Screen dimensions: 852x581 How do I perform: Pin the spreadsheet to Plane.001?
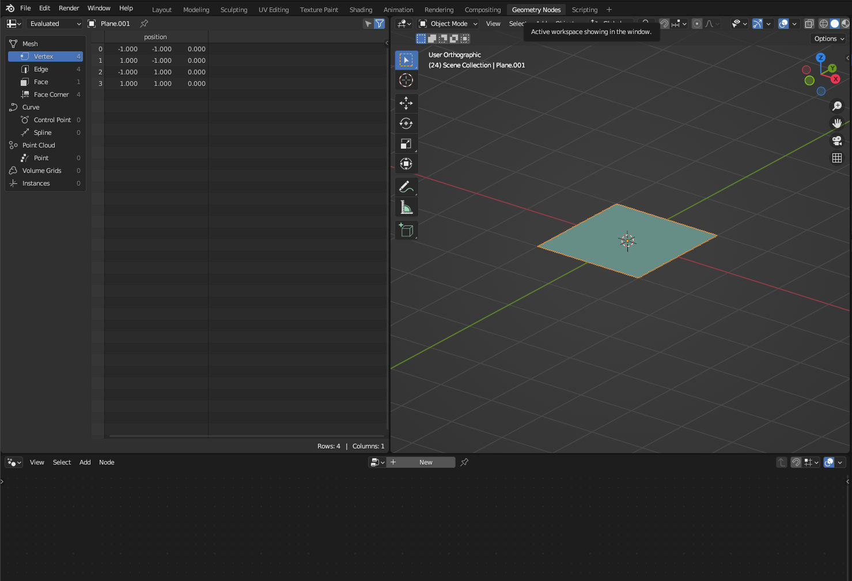coord(144,24)
